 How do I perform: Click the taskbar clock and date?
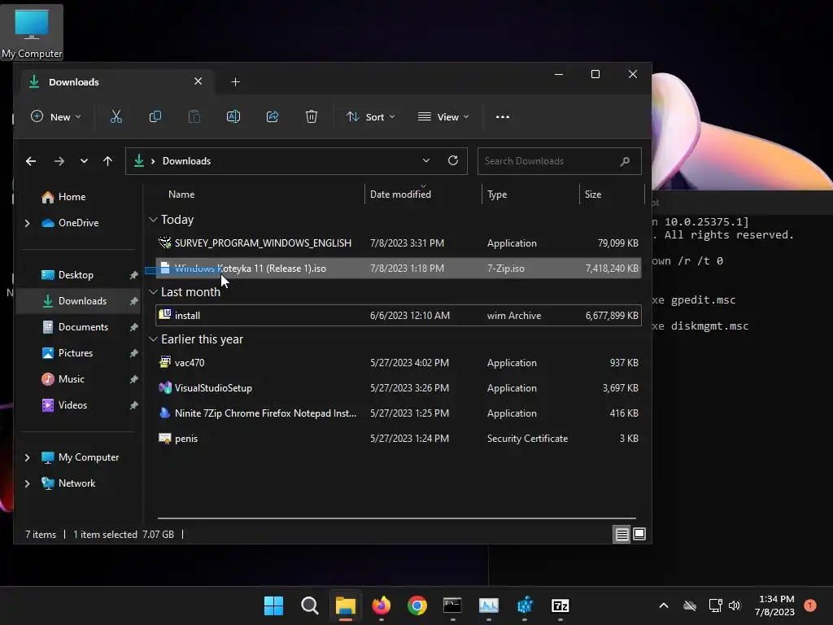(776, 605)
